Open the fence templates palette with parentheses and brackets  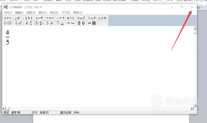click(8, 23)
